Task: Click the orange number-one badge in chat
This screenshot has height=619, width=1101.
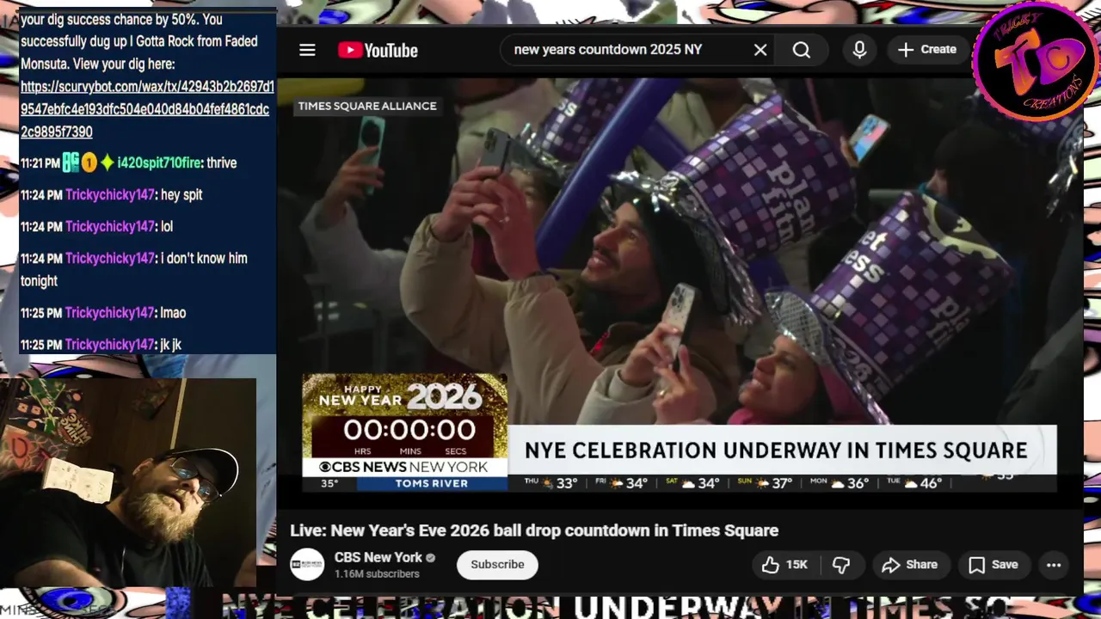Action: pyautogui.click(x=89, y=162)
